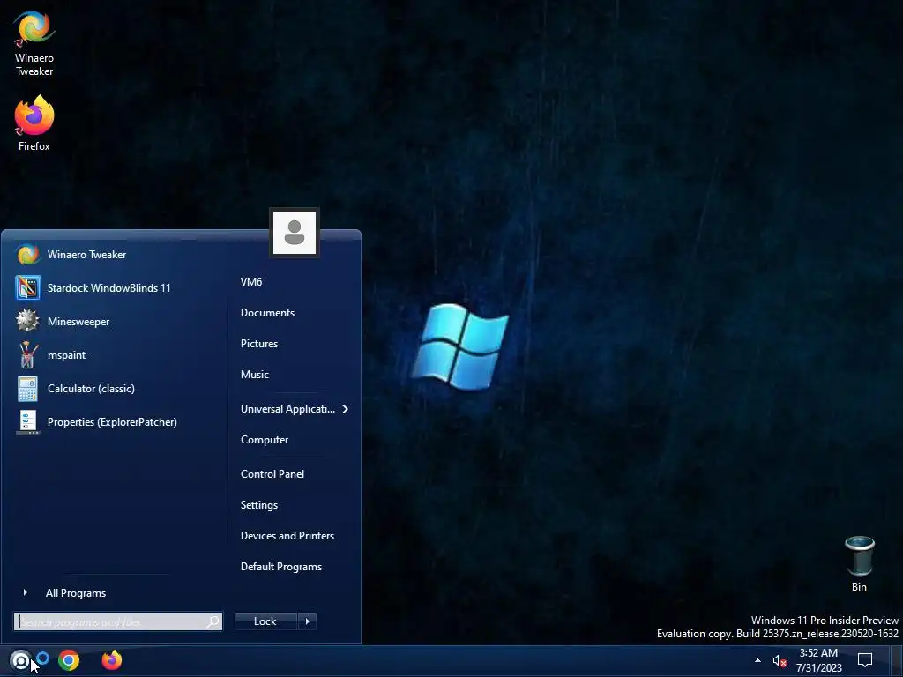Click the Minesweeper mine icon
Screen dimensions: 903x677
27,321
